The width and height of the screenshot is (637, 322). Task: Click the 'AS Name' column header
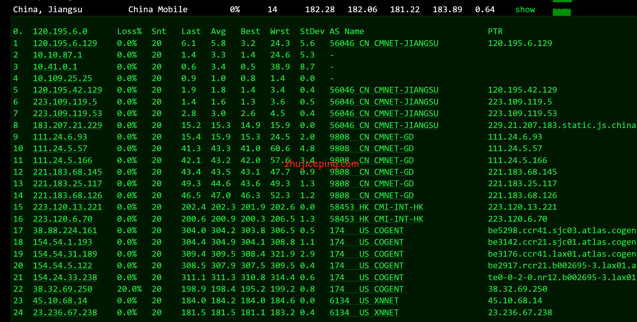coord(347,32)
